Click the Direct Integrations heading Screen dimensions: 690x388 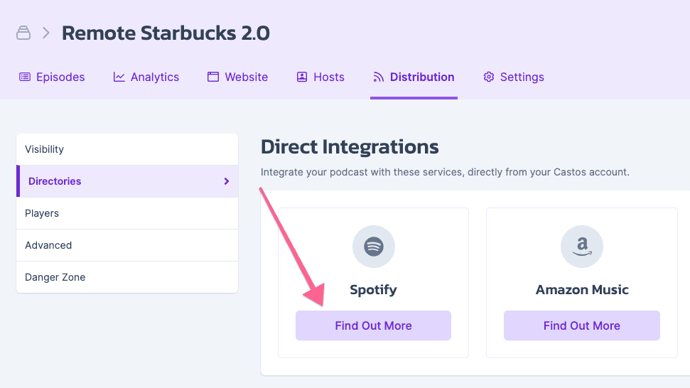(350, 147)
